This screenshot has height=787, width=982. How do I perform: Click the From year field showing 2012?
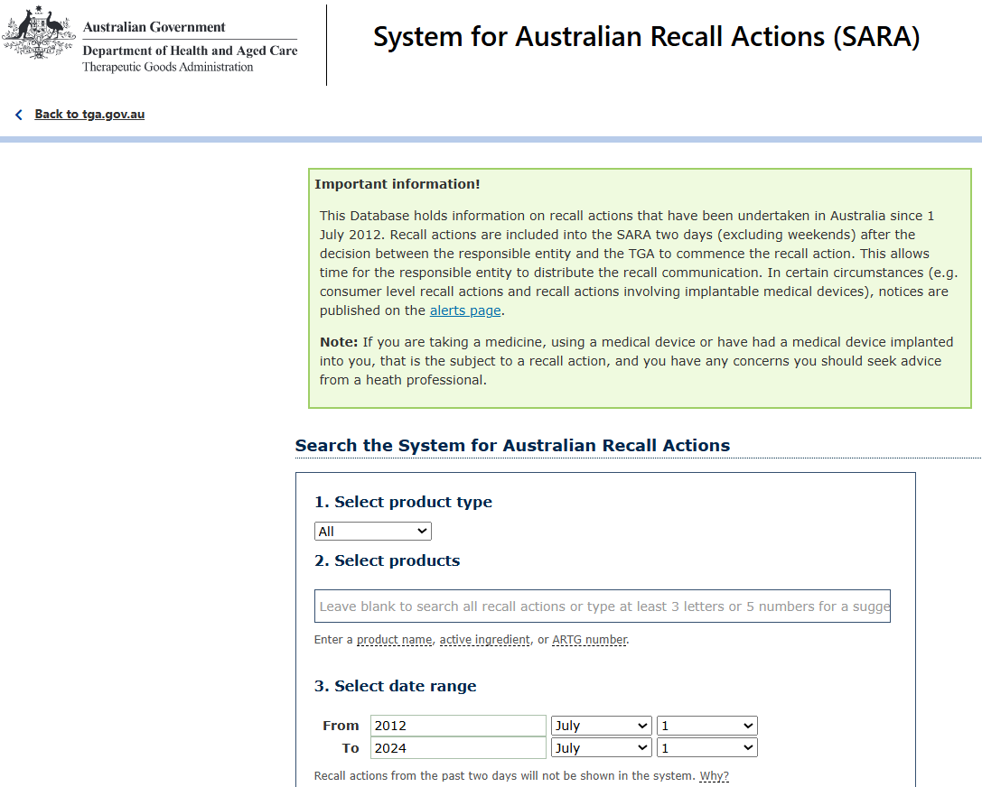pyautogui.click(x=458, y=726)
